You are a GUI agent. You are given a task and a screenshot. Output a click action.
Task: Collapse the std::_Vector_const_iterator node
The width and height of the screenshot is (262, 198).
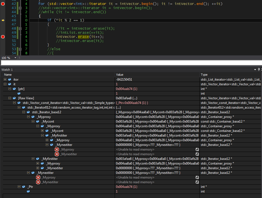pos(14,103)
